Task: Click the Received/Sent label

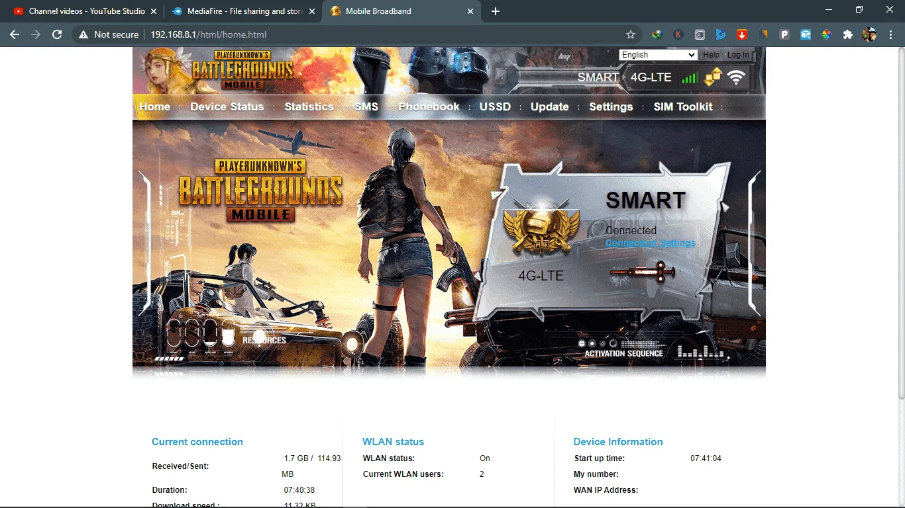Action: coord(180,466)
